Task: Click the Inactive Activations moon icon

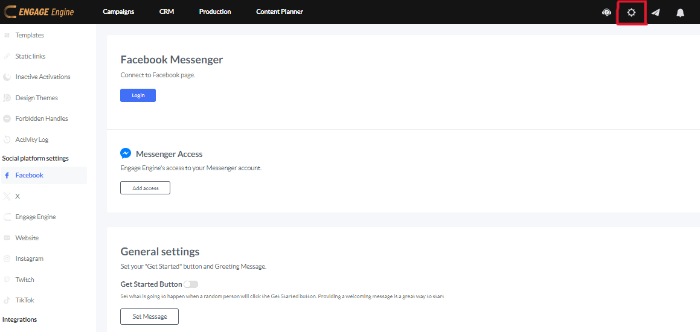Action: click(7, 77)
